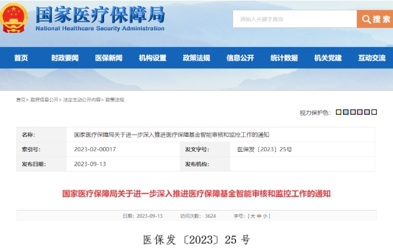Image resolution: width=393 pixels, height=250 pixels.
Task: Select the white eye-protection color swatch
Action: [374, 112]
